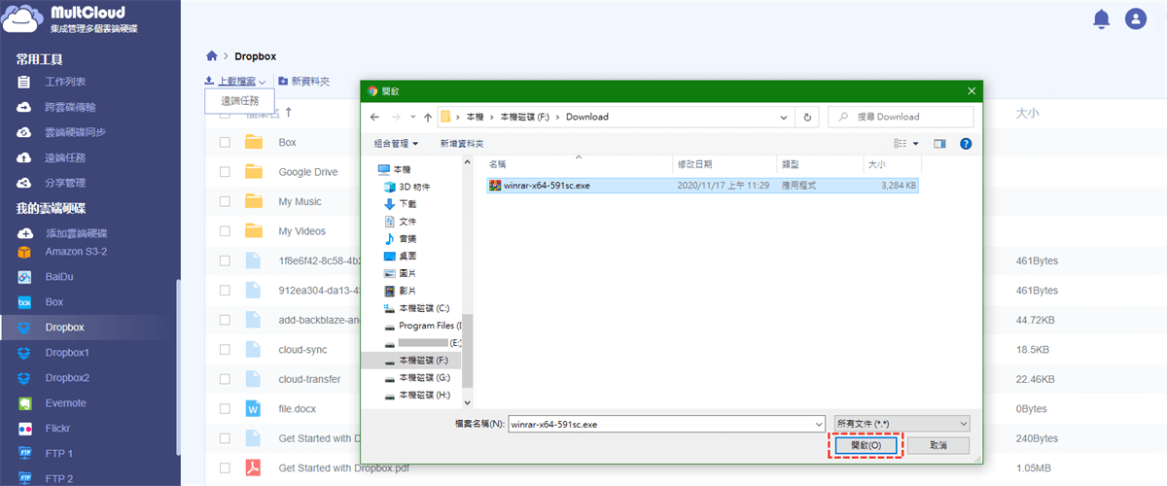Select the Evernote cloud drive

point(65,403)
